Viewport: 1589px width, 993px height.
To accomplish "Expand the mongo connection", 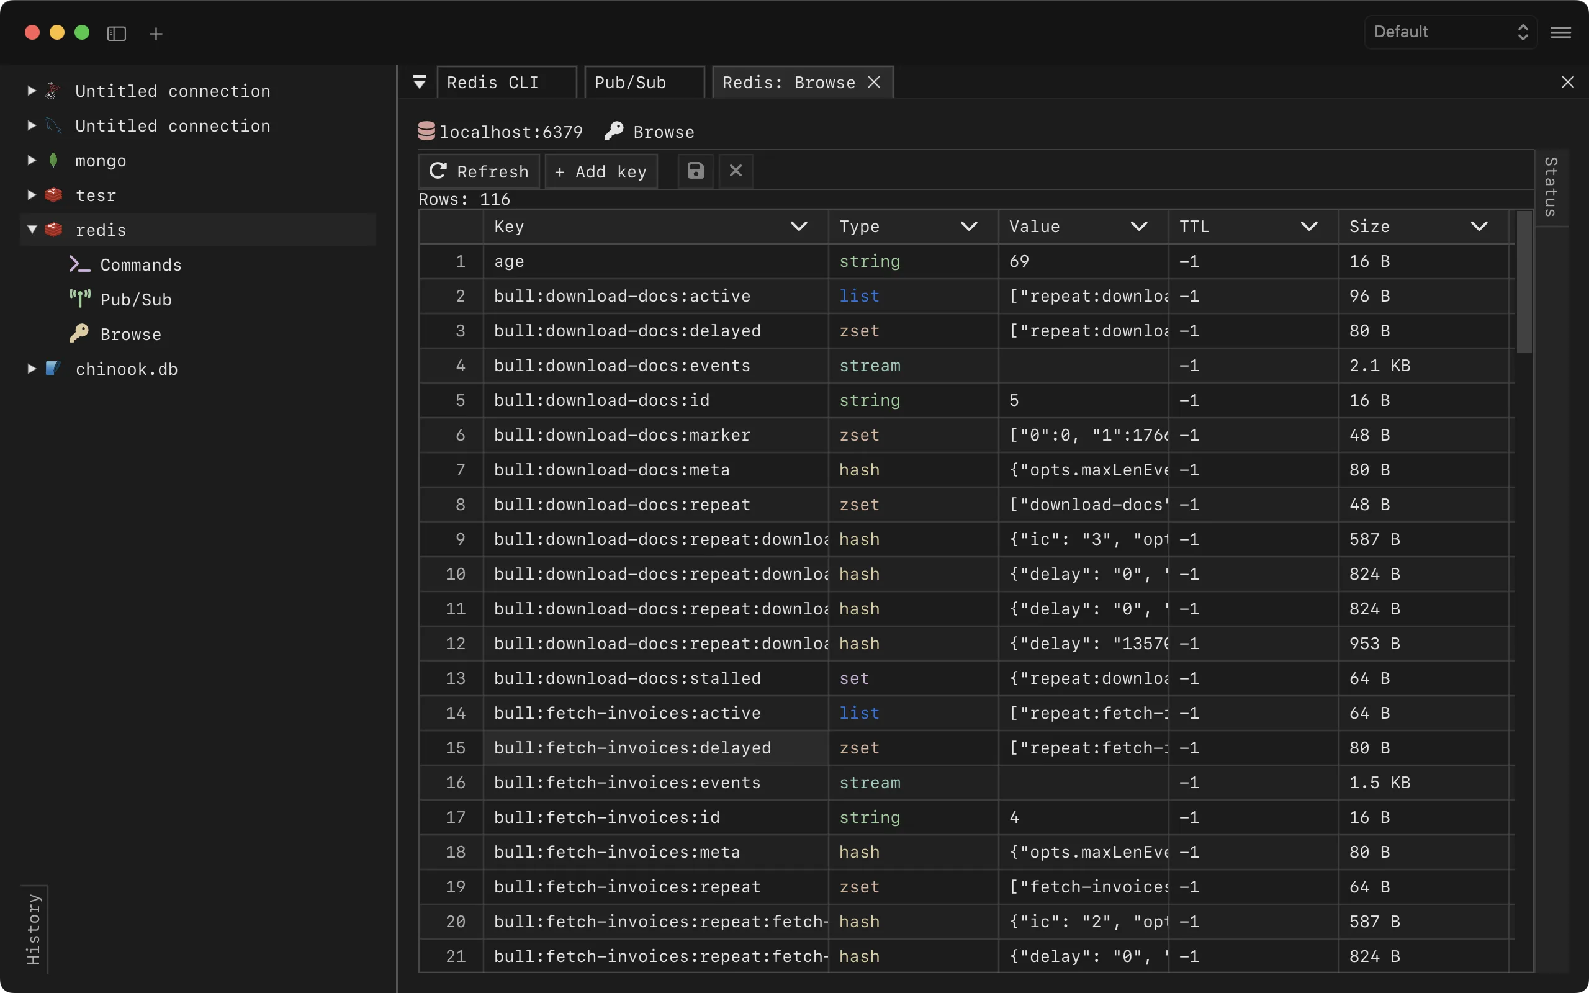I will [x=32, y=160].
